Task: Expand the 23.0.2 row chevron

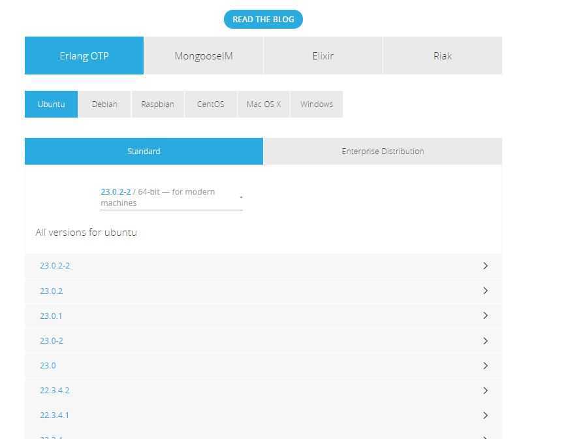Action: (x=486, y=291)
